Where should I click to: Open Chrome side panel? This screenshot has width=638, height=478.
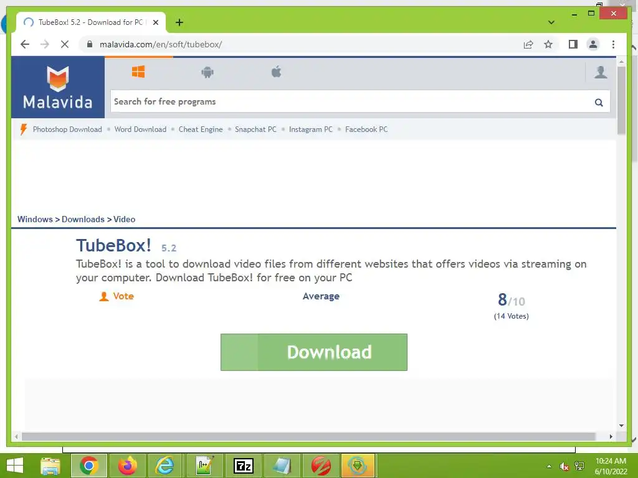click(573, 44)
